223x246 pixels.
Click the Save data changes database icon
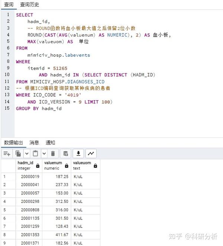coord(65,153)
